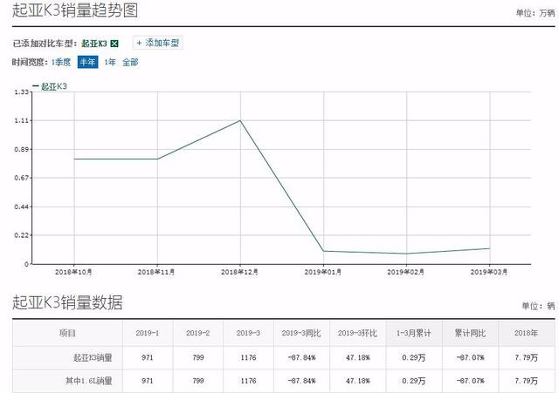Click the December 2018 peak data point

click(x=240, y=120)
